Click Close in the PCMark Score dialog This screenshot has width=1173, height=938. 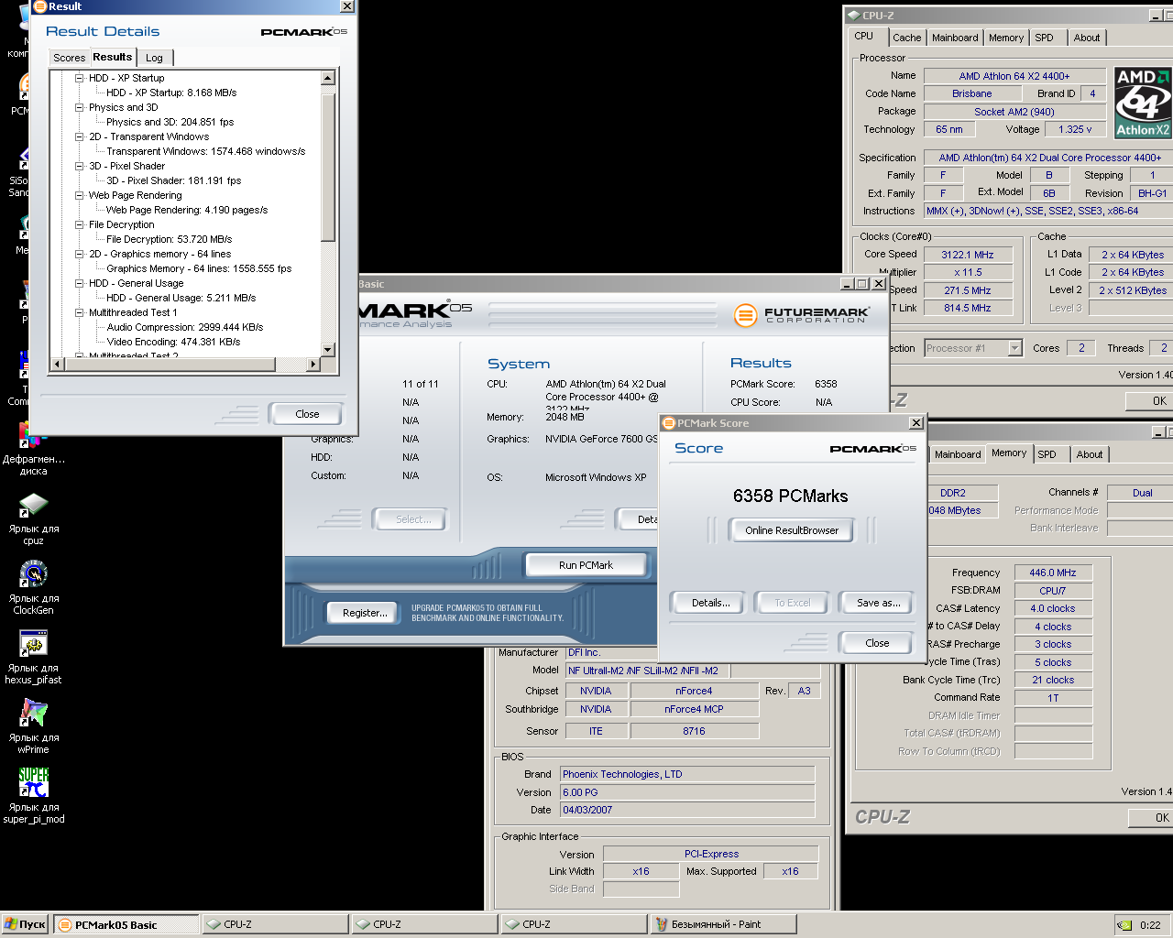(877, 643)
